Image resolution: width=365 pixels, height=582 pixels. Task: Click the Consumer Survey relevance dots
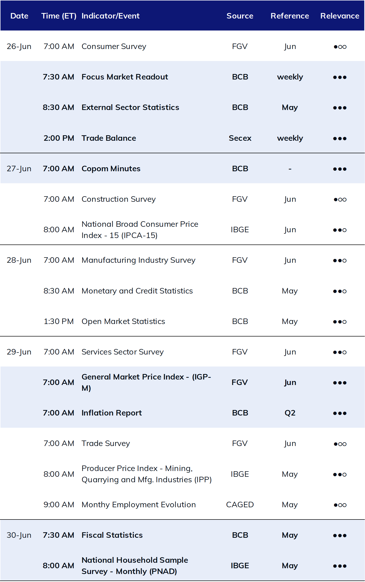click(340, 47)
